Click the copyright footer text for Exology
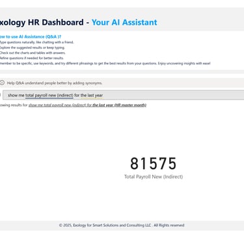The height and width of the screenshot is (238, 244). tap(122, 225)
